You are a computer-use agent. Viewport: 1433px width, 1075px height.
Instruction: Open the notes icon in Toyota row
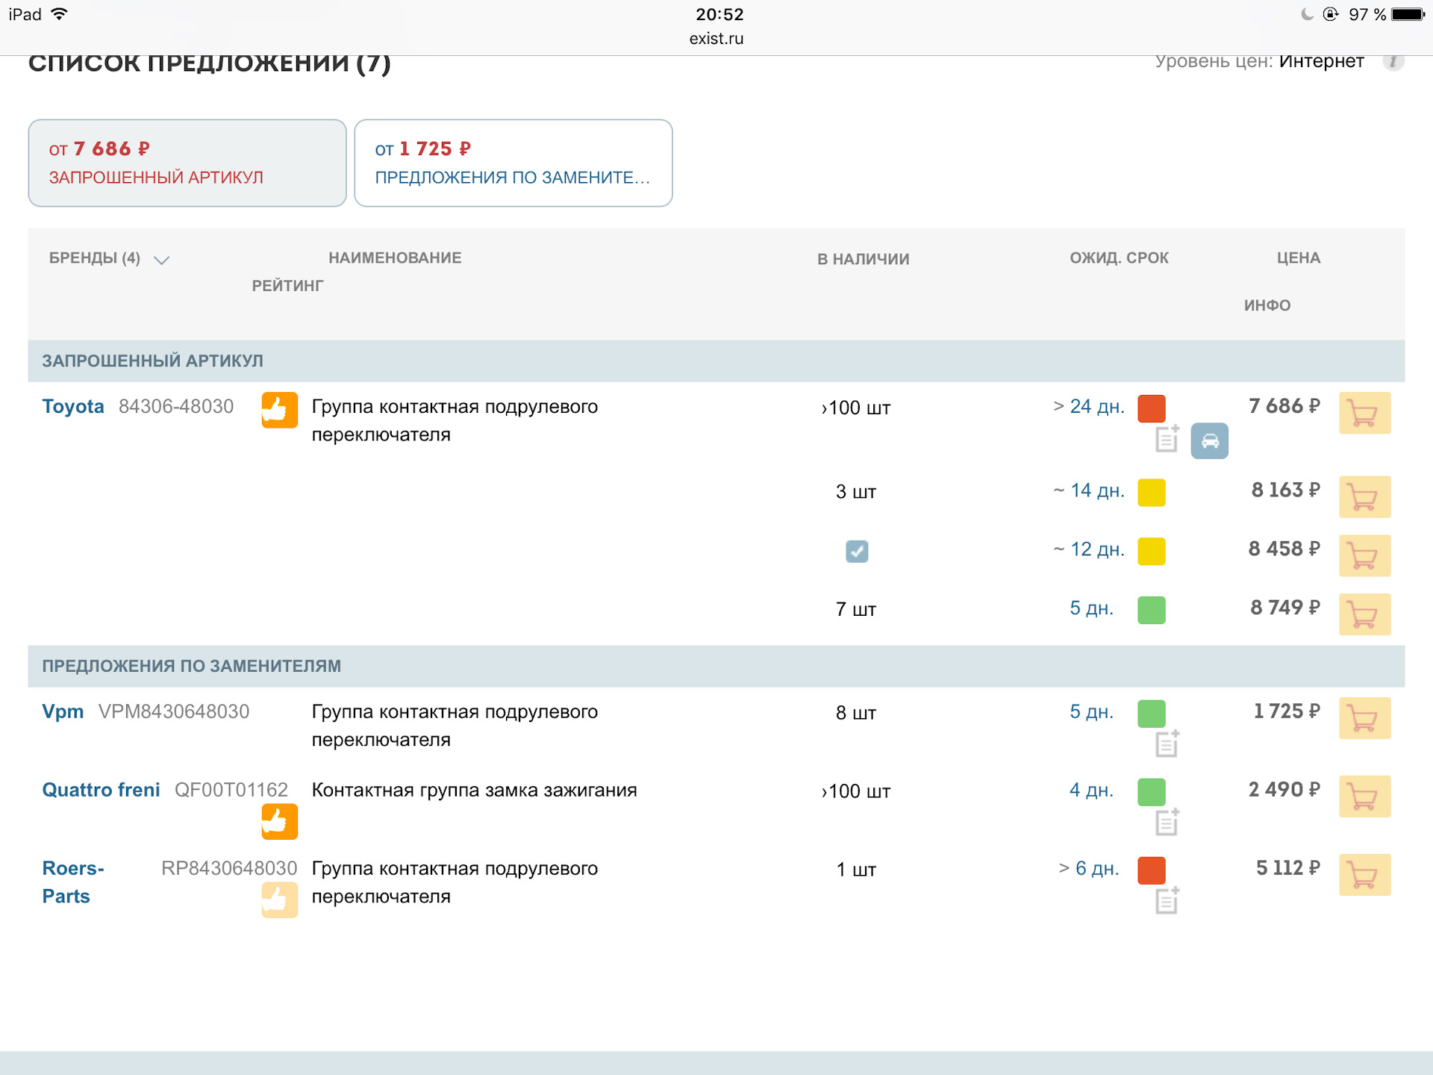tap(1167, 439)
